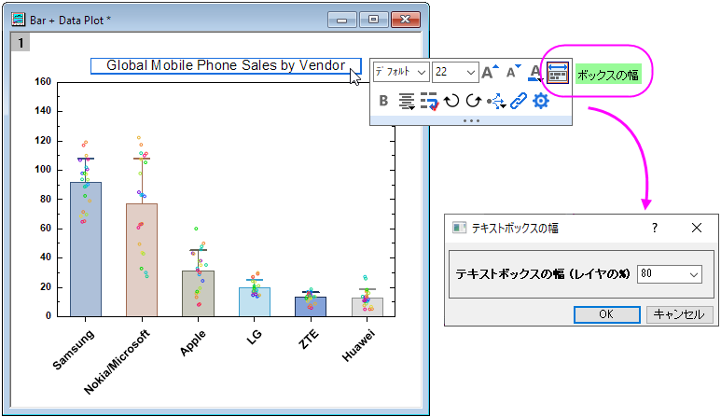Select layer 1 icon in graph window

21,43
